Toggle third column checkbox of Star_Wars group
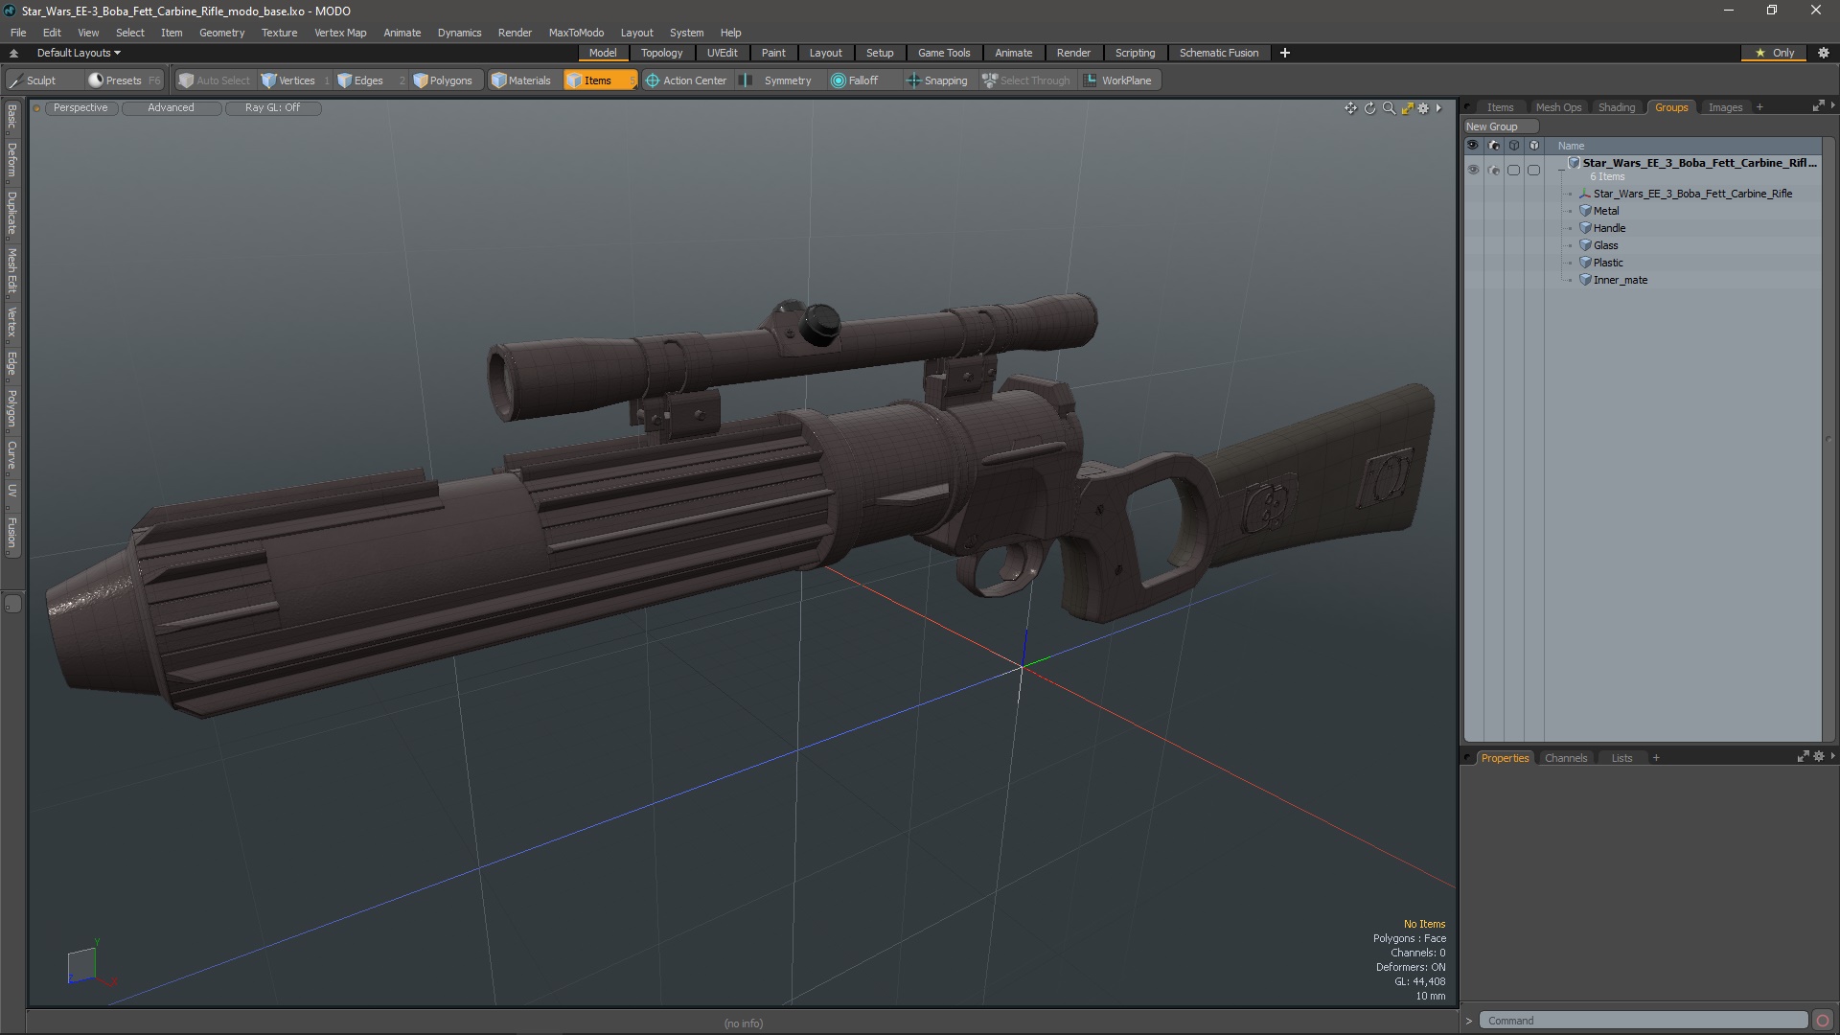 1514,170
